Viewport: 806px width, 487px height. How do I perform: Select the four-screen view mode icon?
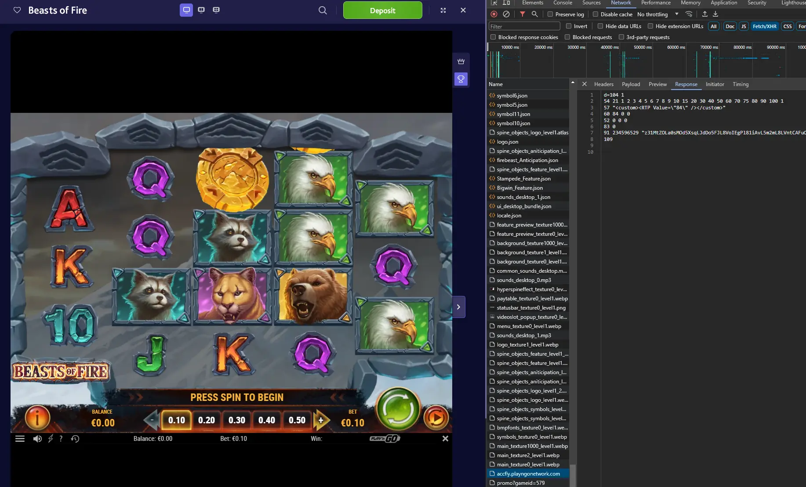[216, 10]
